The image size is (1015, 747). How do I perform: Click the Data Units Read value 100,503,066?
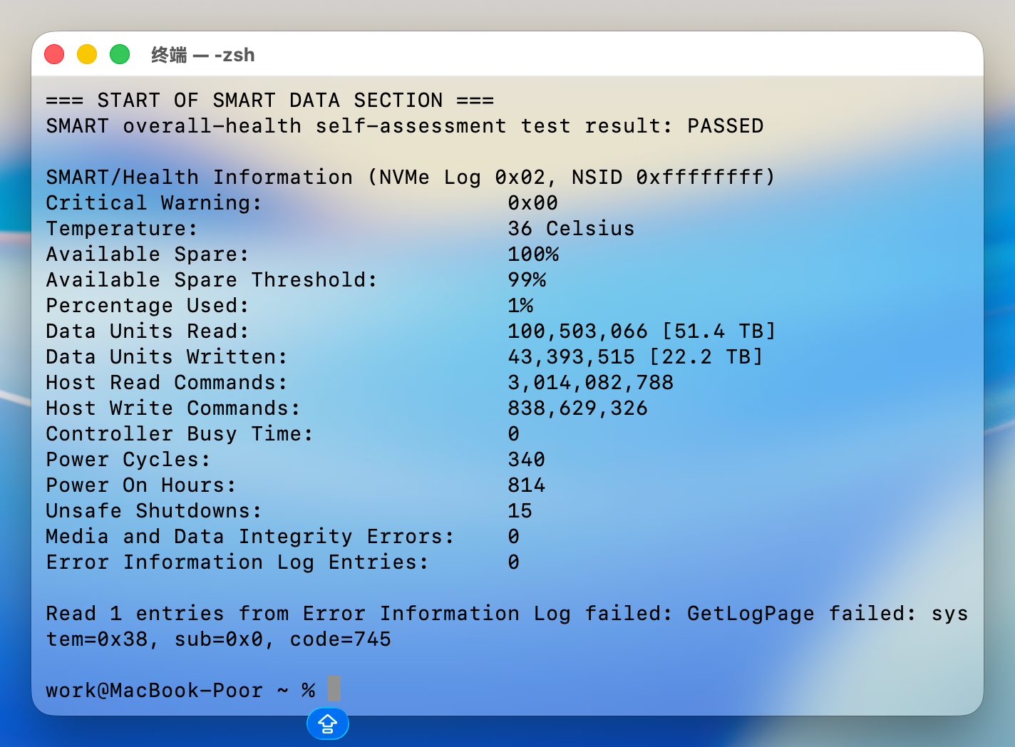click(577, 331)
